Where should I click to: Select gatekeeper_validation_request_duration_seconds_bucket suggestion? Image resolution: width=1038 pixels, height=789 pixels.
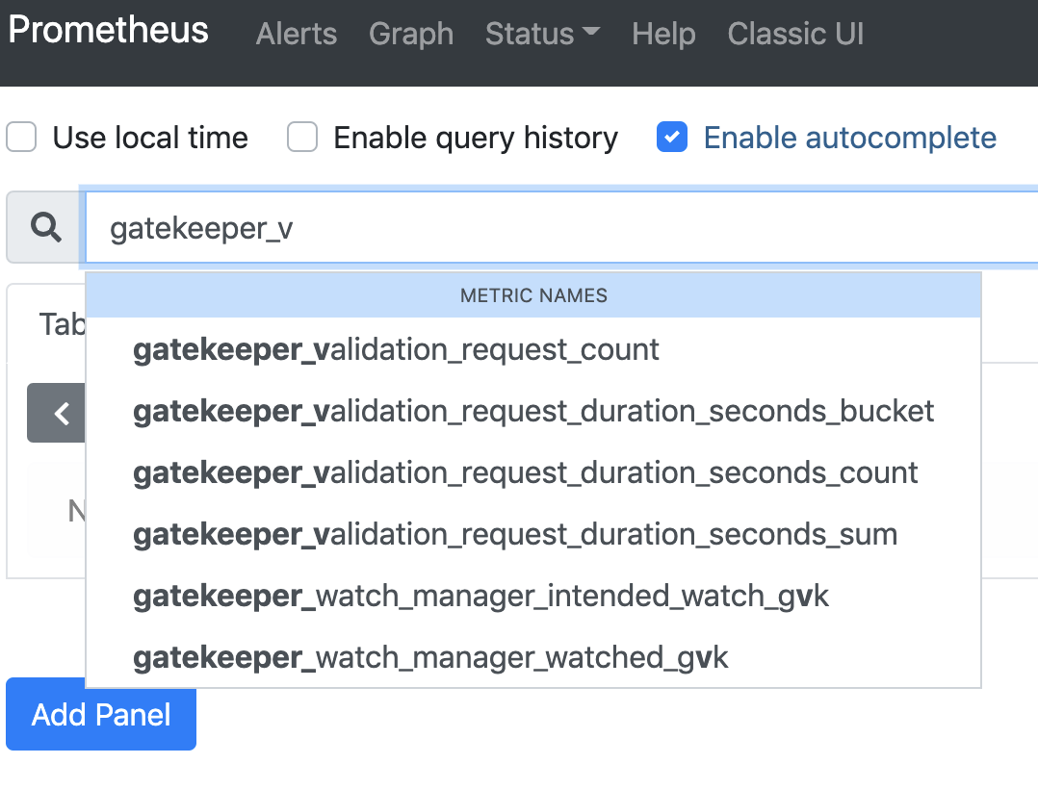point(532,411)
